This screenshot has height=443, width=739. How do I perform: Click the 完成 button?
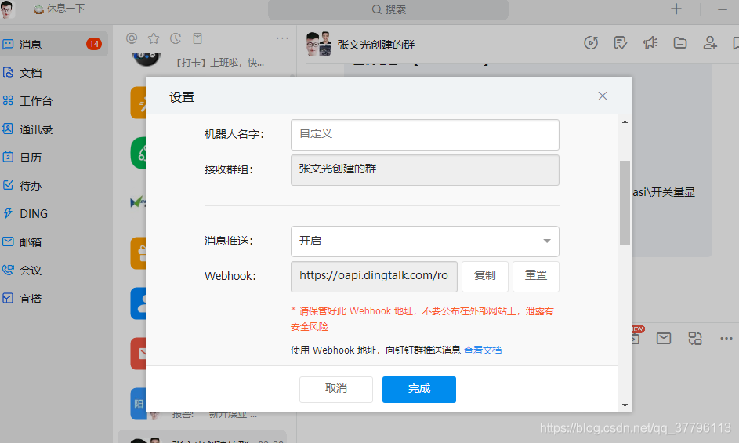[x=419, y=389]
